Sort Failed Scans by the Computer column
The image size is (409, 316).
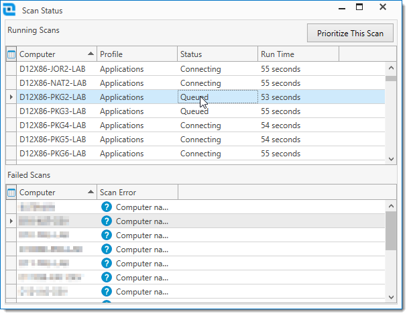click(56, 193)
